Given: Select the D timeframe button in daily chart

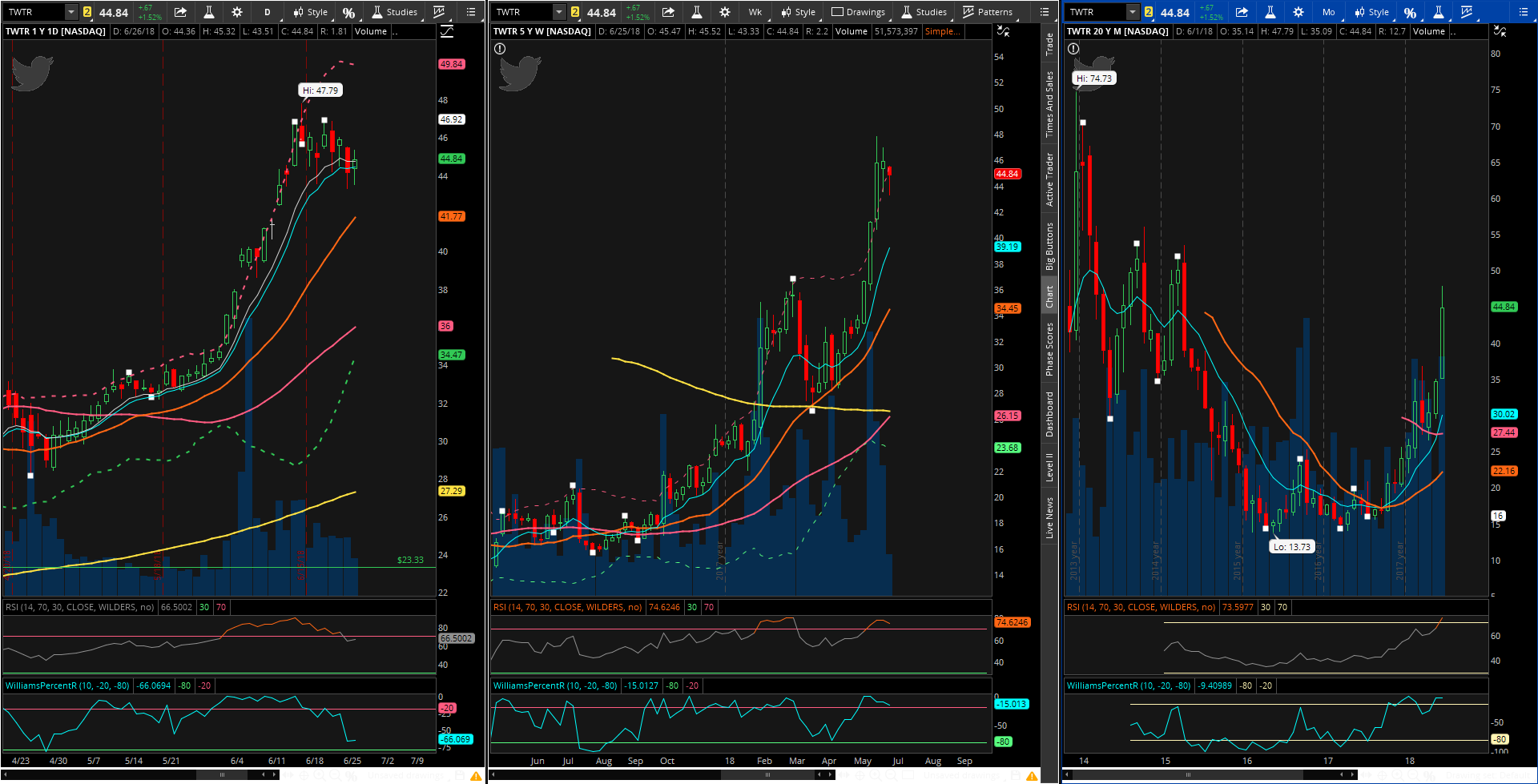Looking at the screenshot, I should 268,12.
